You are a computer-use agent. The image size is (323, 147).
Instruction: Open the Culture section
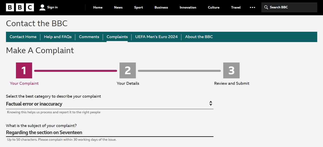pyautogui.click(x=214, y=7)
